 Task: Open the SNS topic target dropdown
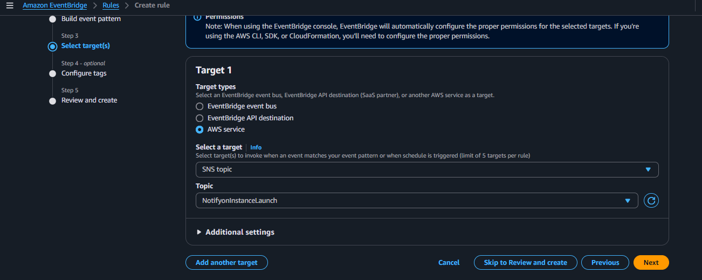click(x=426, y=169)
